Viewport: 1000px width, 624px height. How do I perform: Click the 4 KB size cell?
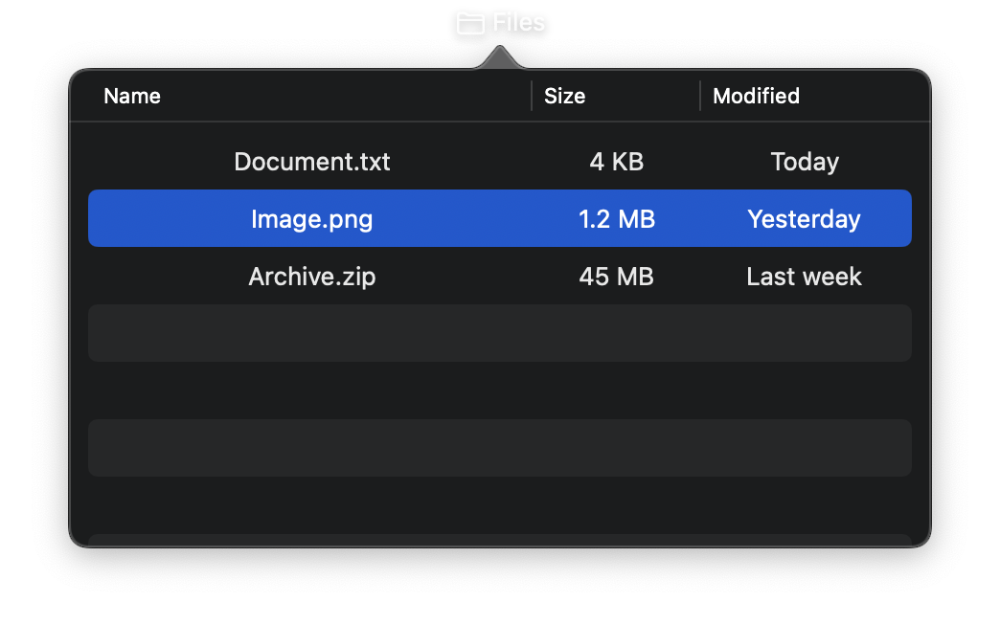click(x=617, y=162)
